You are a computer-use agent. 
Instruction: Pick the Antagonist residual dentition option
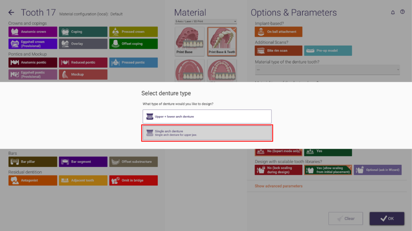(33, 180)
